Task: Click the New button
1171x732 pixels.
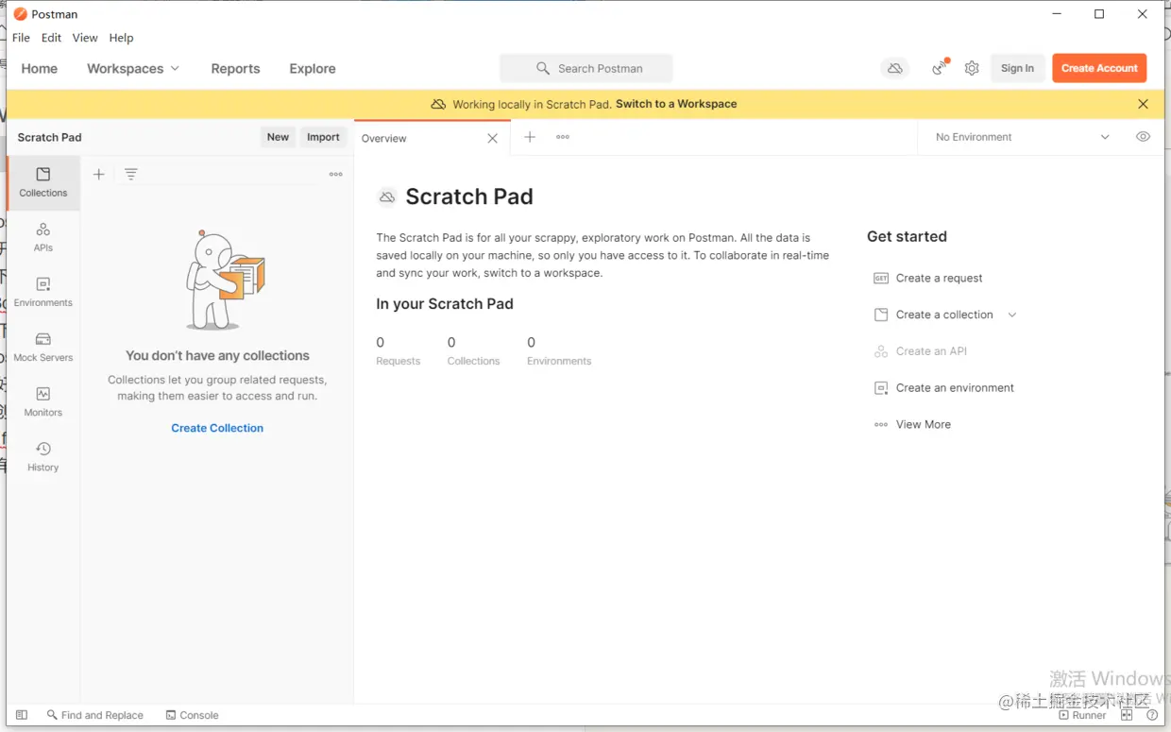Action: coord(278,137)
